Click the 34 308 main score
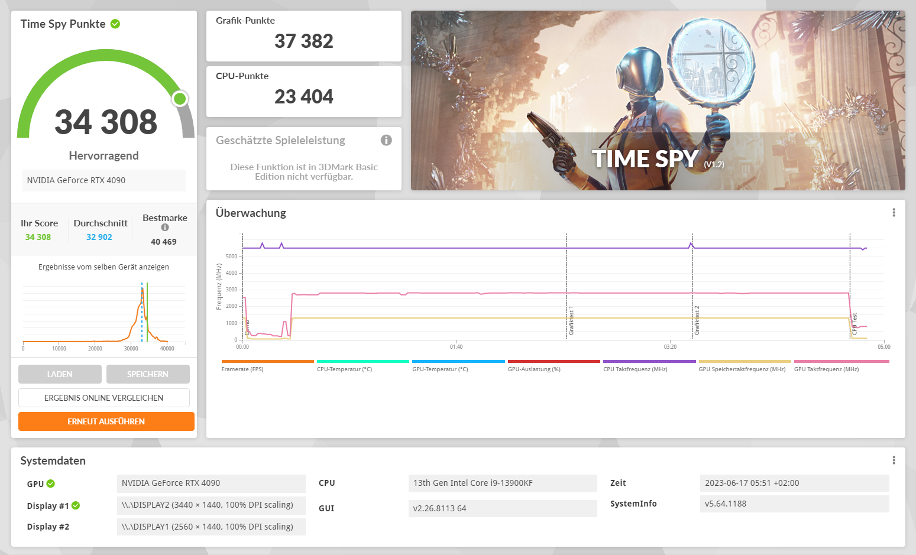 [x=106, y=122]
